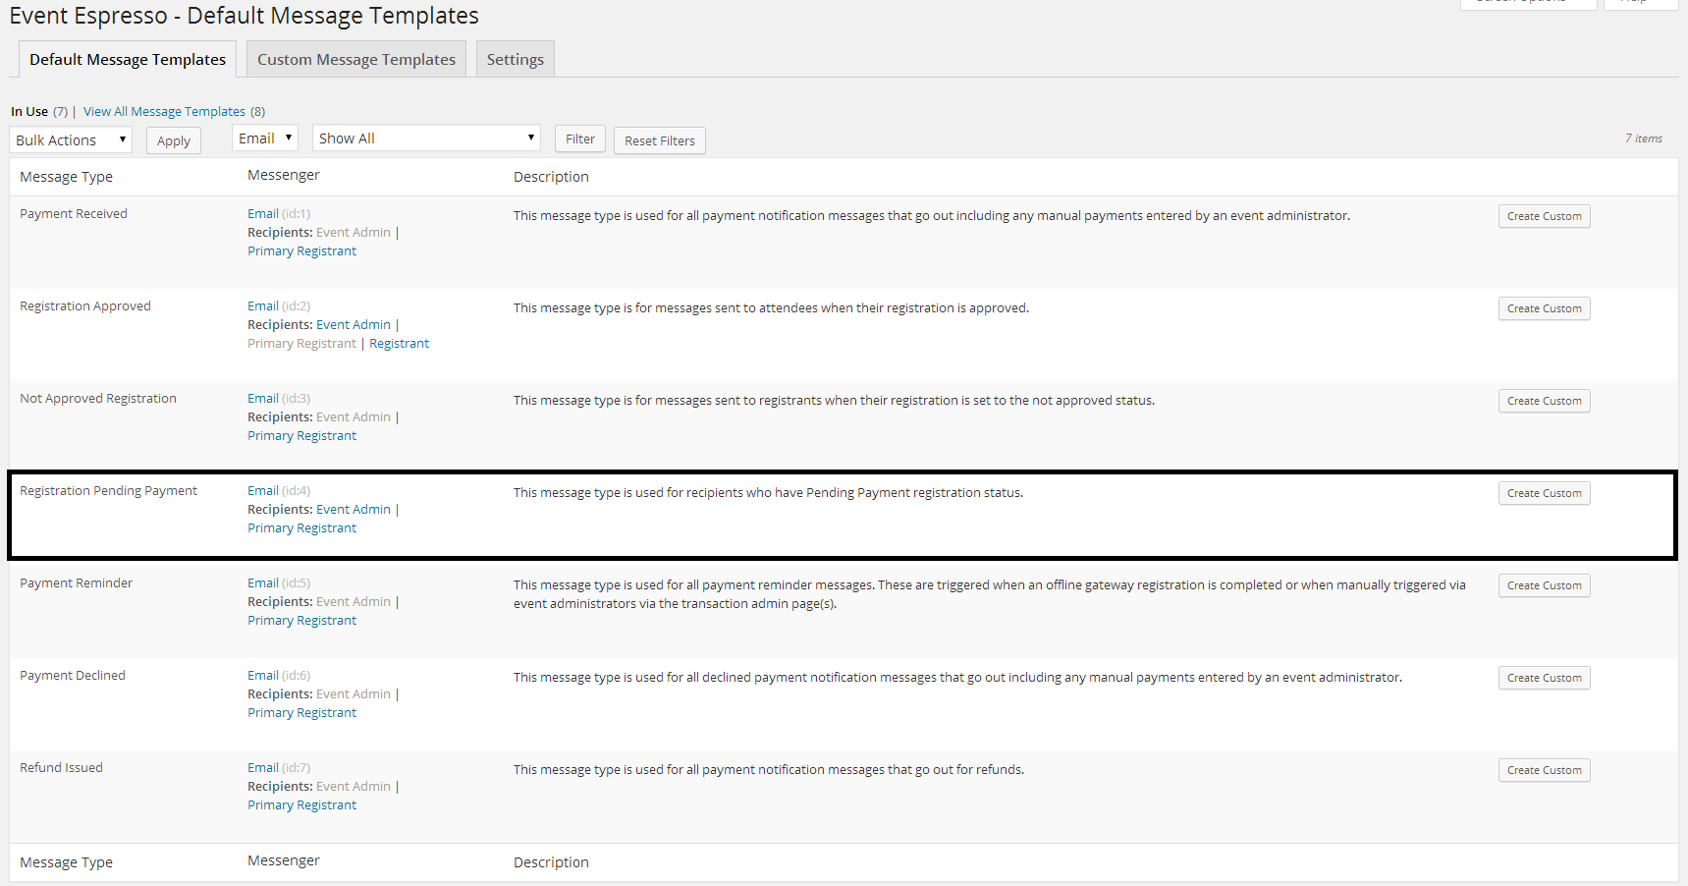Click Primary Registrant in Payment Received row

tap(301, 250)
